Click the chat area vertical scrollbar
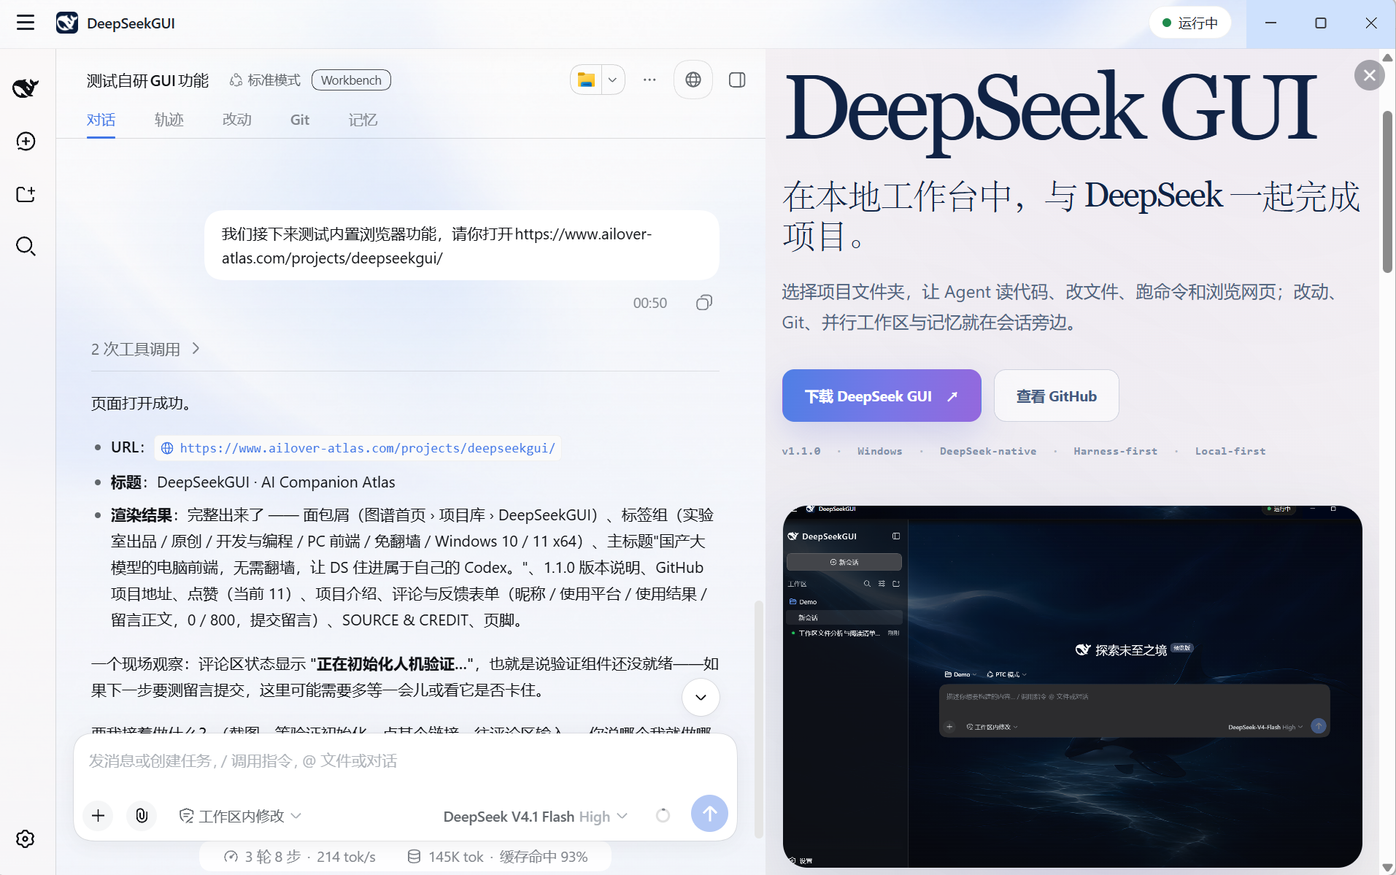This screenshot has width=1396, height=875. point(758,718)
